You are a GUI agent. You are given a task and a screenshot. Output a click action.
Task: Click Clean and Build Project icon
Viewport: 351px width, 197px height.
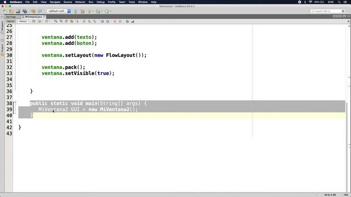[83, 11]
